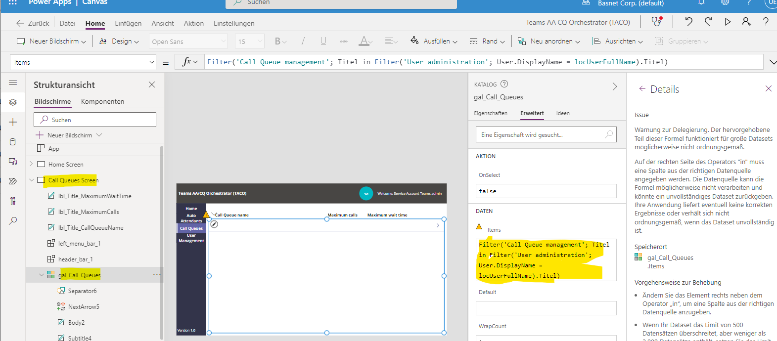777x341 pixels.
Task: Expand the formula bar chevron
Action: 773,62
